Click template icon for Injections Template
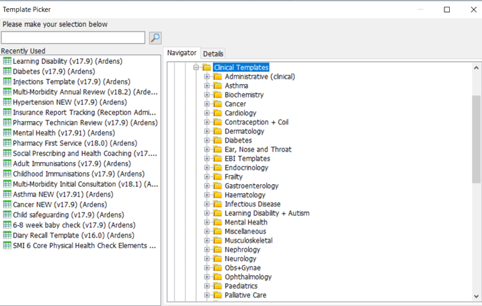The image size is (482, 306). (x=7, y=81)
